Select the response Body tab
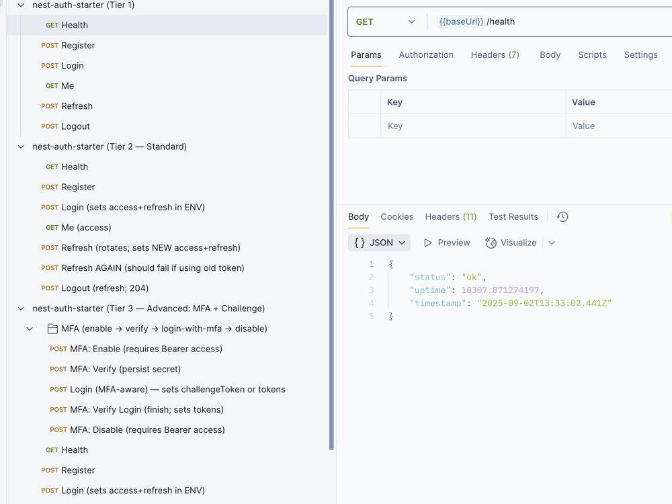The height and width of the screenshot is (504, 672). point(358,217)
